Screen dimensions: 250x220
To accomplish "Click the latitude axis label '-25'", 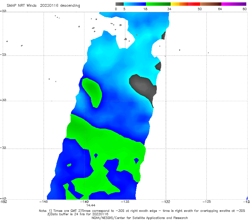I will pyautogui.click(x=3, y=54).
